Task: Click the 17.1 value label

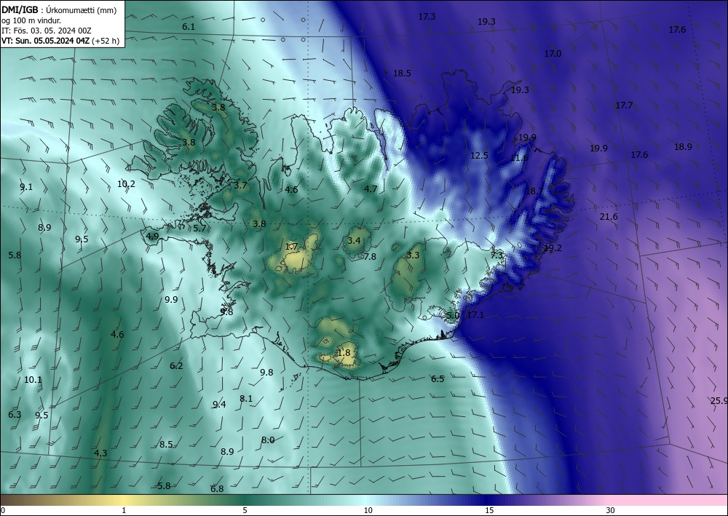Action: (x=475, y=315)
